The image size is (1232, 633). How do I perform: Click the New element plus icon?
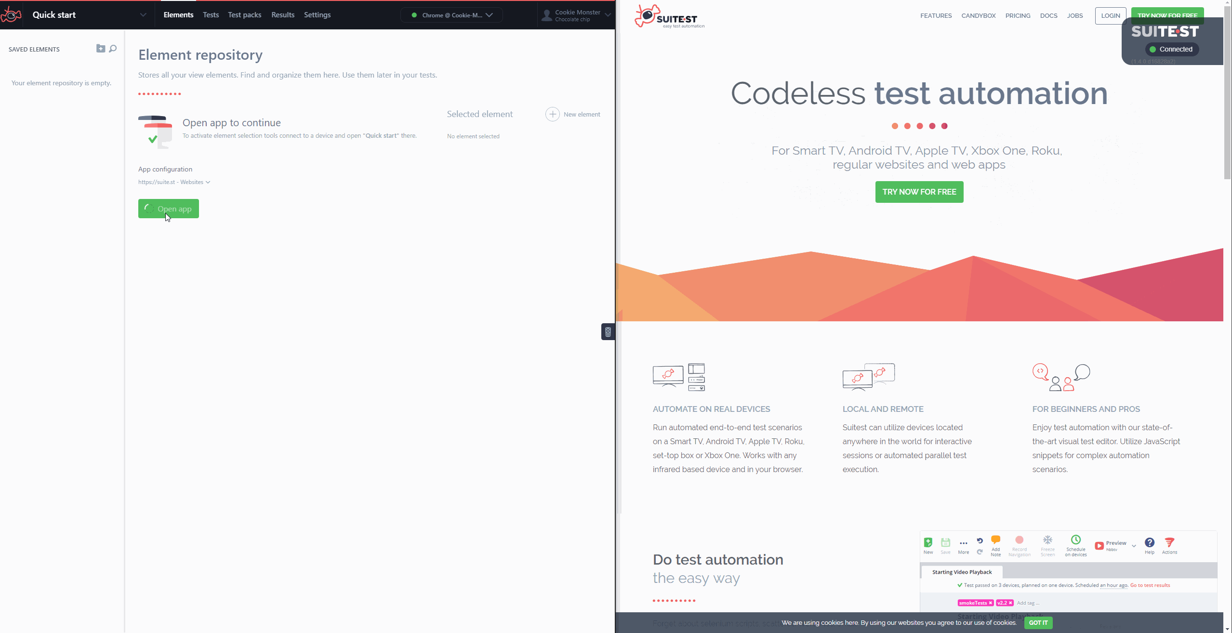tap(552, 114)
